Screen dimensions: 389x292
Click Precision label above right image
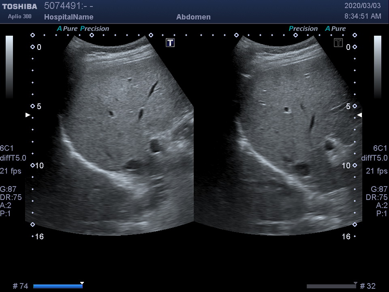303,28
